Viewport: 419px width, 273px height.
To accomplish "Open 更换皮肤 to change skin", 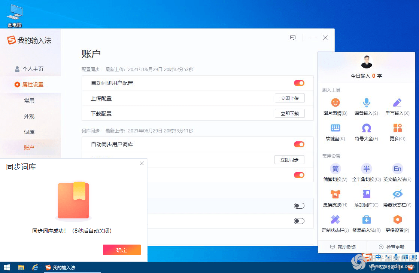I will (x=335, y=198).
